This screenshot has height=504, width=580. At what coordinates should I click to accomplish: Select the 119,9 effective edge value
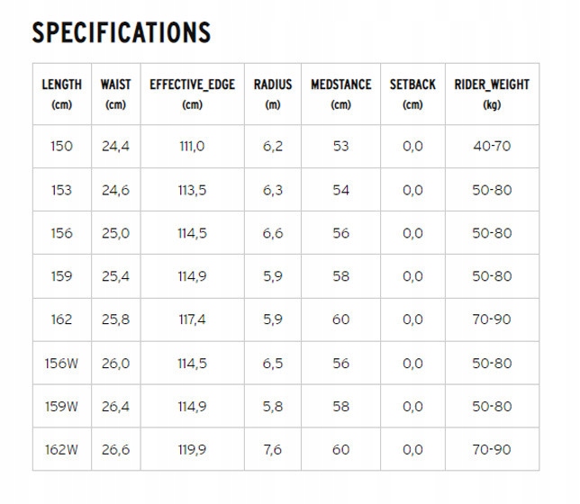pos(192,449)
